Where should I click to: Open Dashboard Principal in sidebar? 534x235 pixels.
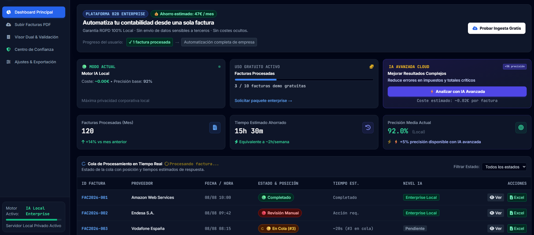34,12
